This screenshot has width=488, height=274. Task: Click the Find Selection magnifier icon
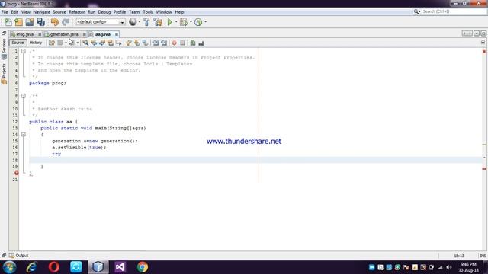(85, 43)
